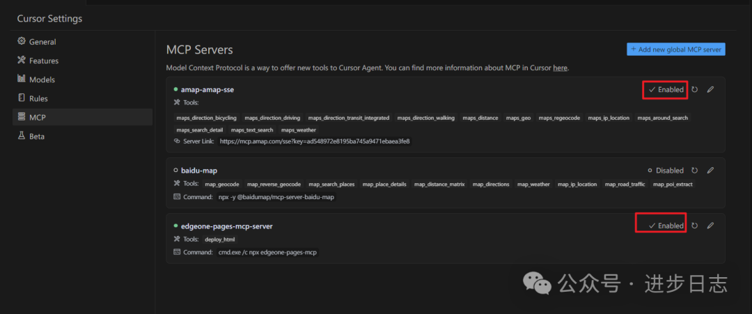
Task: Click the hollow status dot of baidu-map
Action: (175, 170)
